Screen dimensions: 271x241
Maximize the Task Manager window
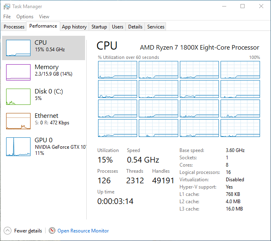(x=243, y=6)
